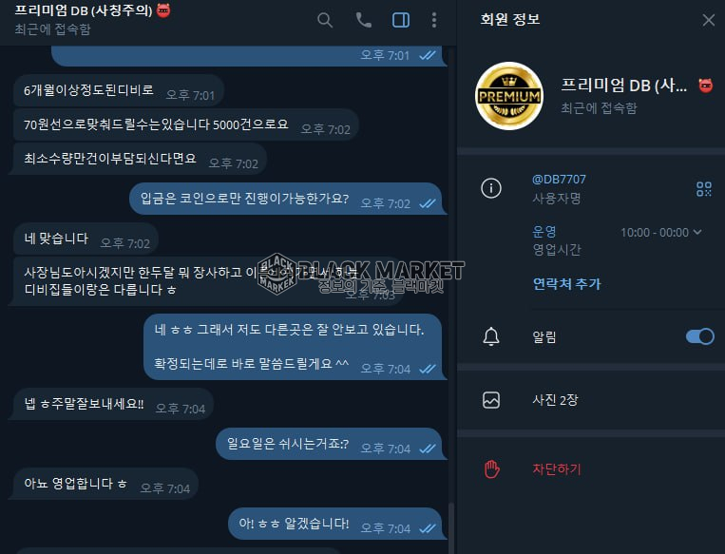Expand business hours 10:00 - 00:00 chevron
Screen dimensions: 725x554
pyautogui.click(x=697, y=232)
